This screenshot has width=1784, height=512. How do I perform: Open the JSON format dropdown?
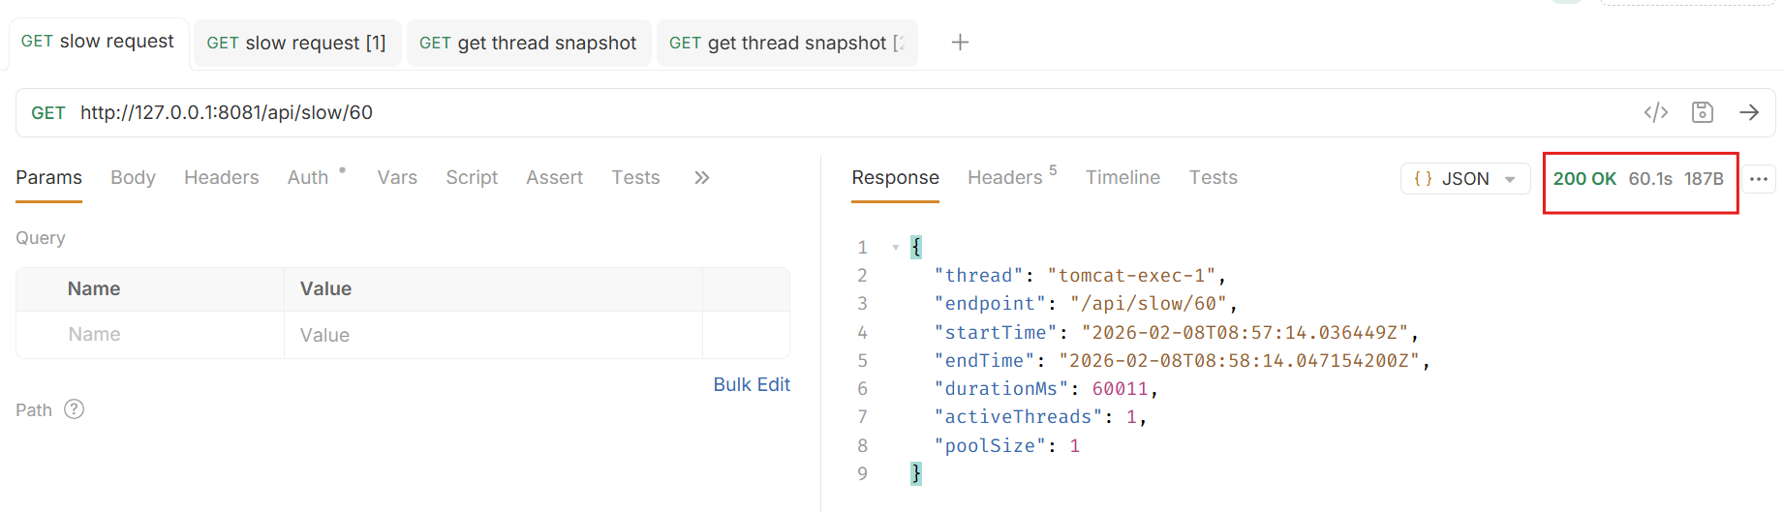click(x=1464, y=179)
